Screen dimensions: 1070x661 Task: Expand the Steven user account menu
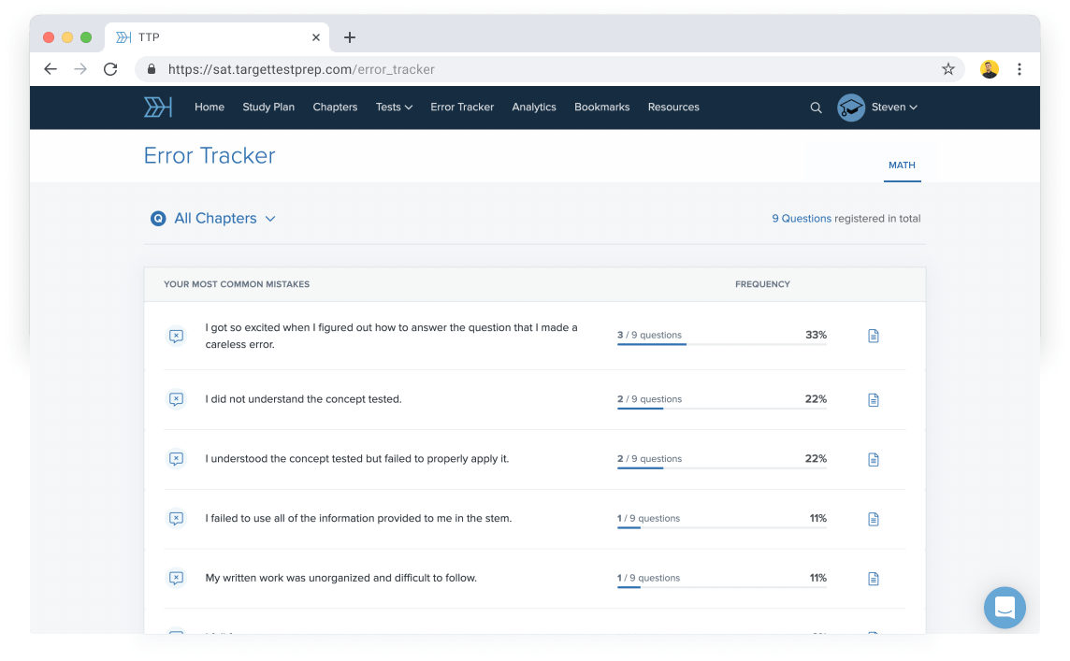pos(893,108)
